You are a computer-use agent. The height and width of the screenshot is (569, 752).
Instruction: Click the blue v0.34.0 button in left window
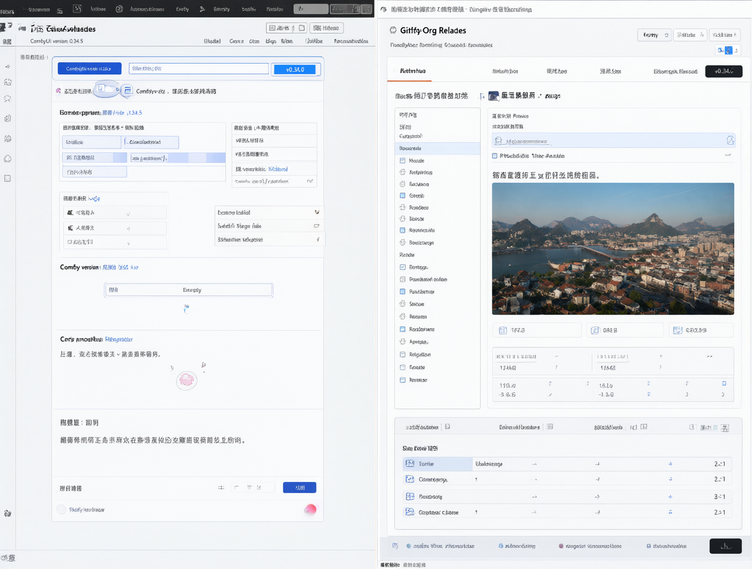(x=295, y=69)
